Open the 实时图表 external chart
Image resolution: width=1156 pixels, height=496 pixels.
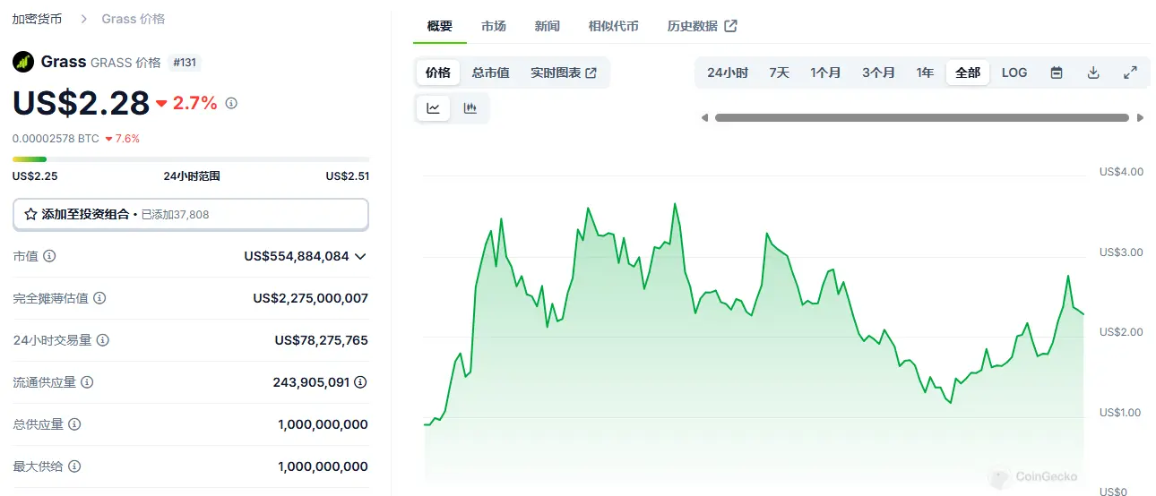point(564,73)
